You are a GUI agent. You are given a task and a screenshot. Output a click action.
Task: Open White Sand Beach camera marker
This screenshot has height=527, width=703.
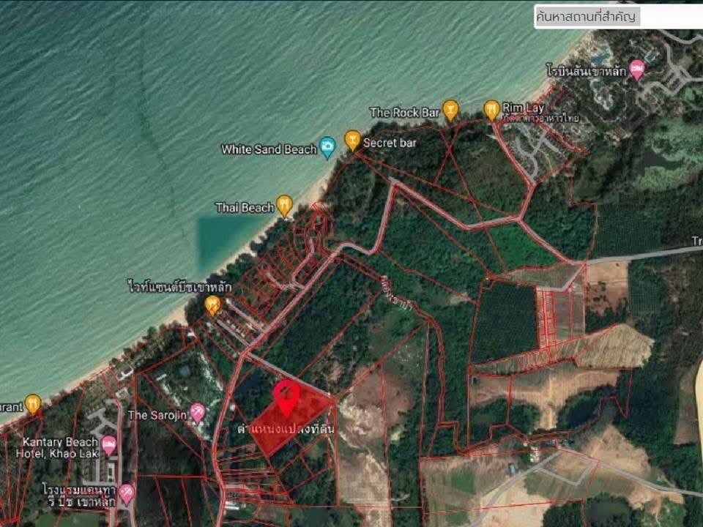pyautogui.click(x=328, y=147)
